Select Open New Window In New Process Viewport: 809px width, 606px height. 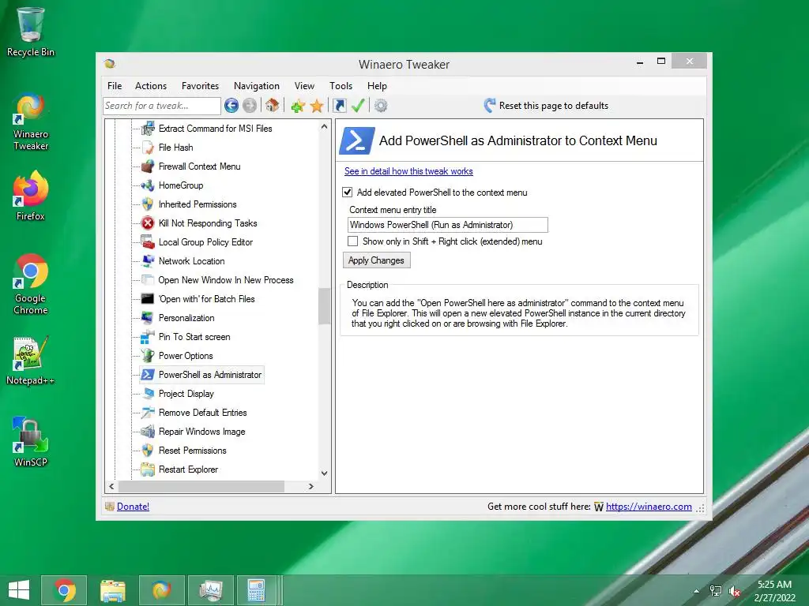(225, 280)
